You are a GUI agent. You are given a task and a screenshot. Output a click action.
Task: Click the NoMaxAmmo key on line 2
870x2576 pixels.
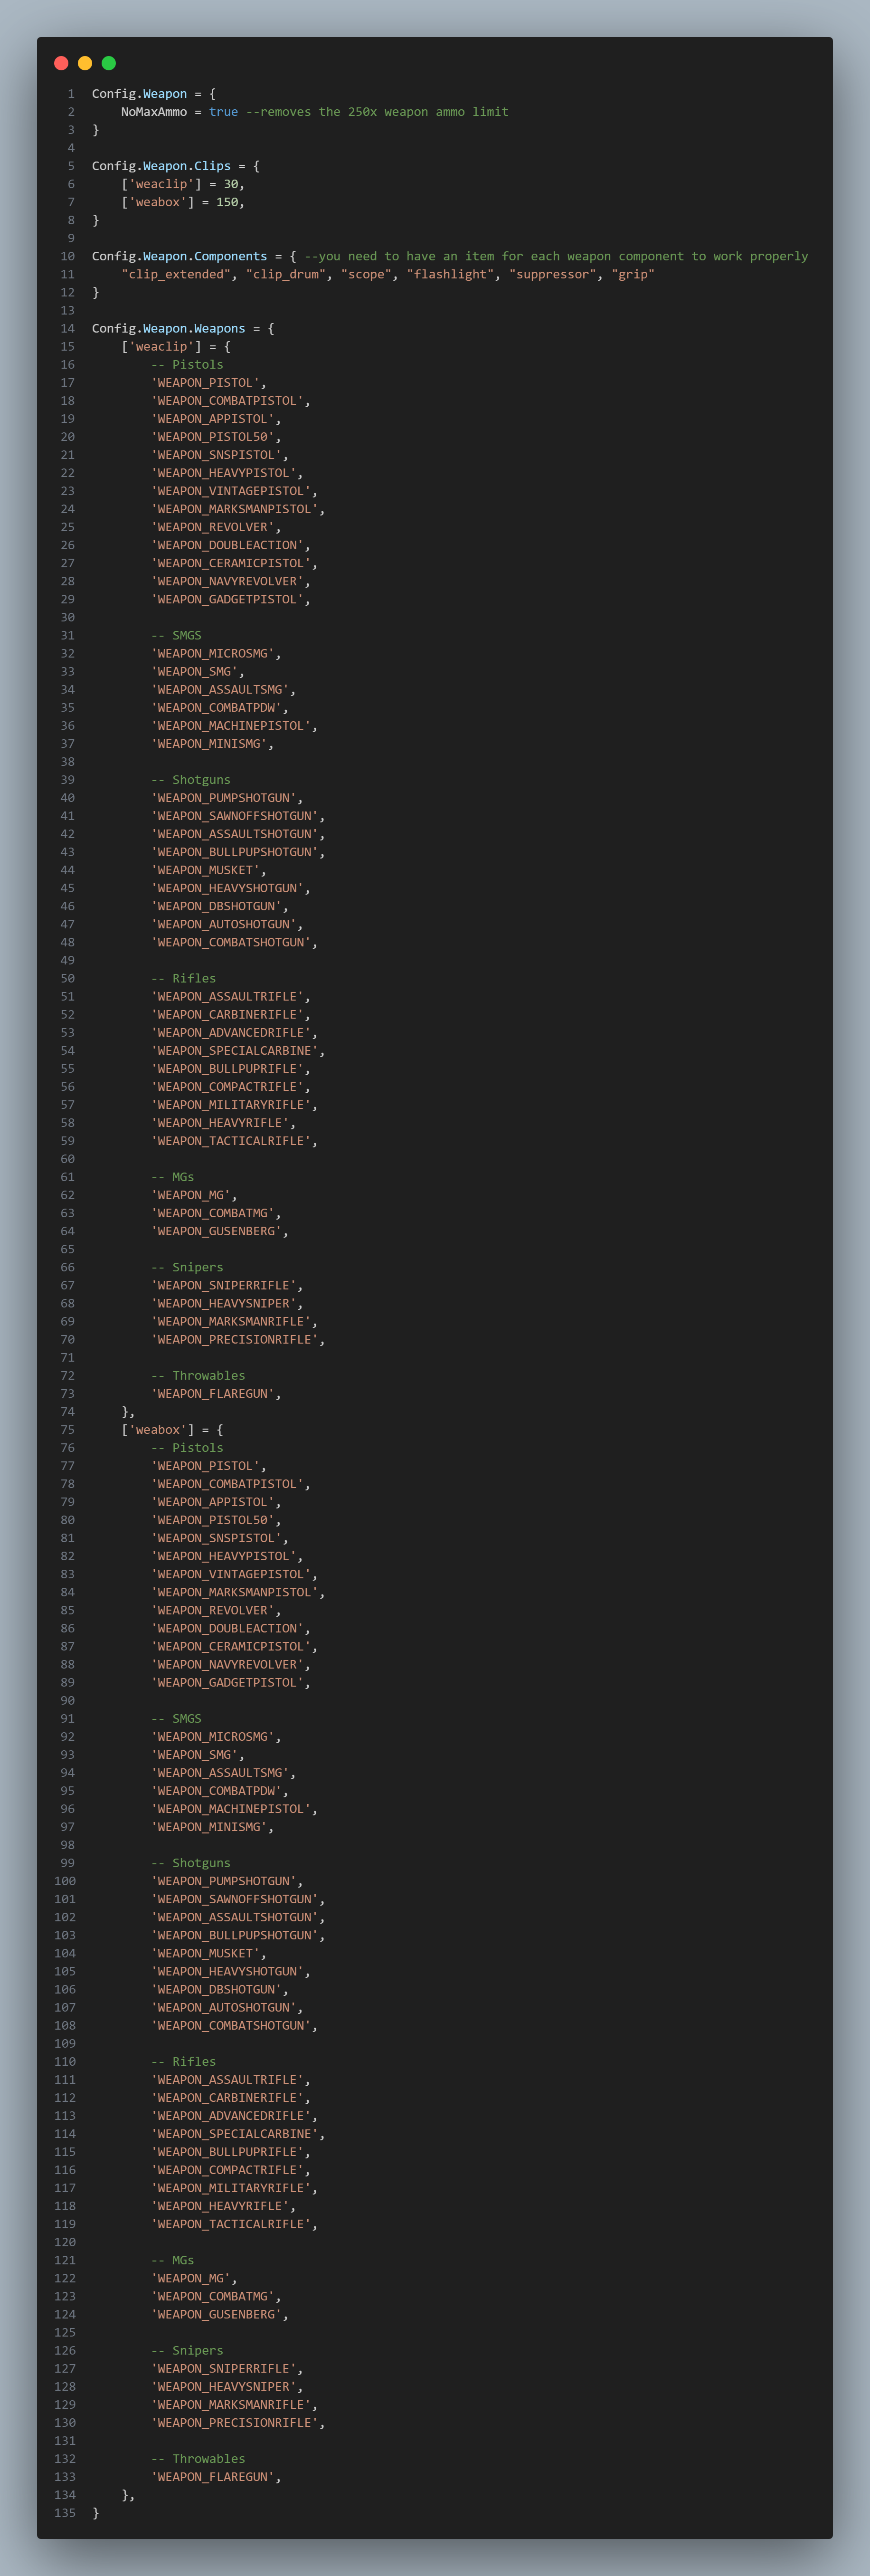click(x=154, y=112)
